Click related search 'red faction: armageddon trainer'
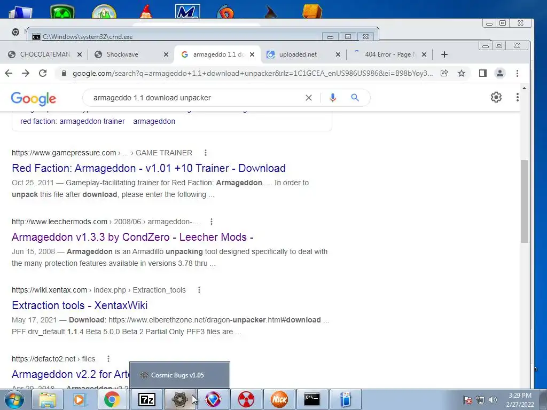Viewport: 547px width, 410px height. [x=72, y=121]
